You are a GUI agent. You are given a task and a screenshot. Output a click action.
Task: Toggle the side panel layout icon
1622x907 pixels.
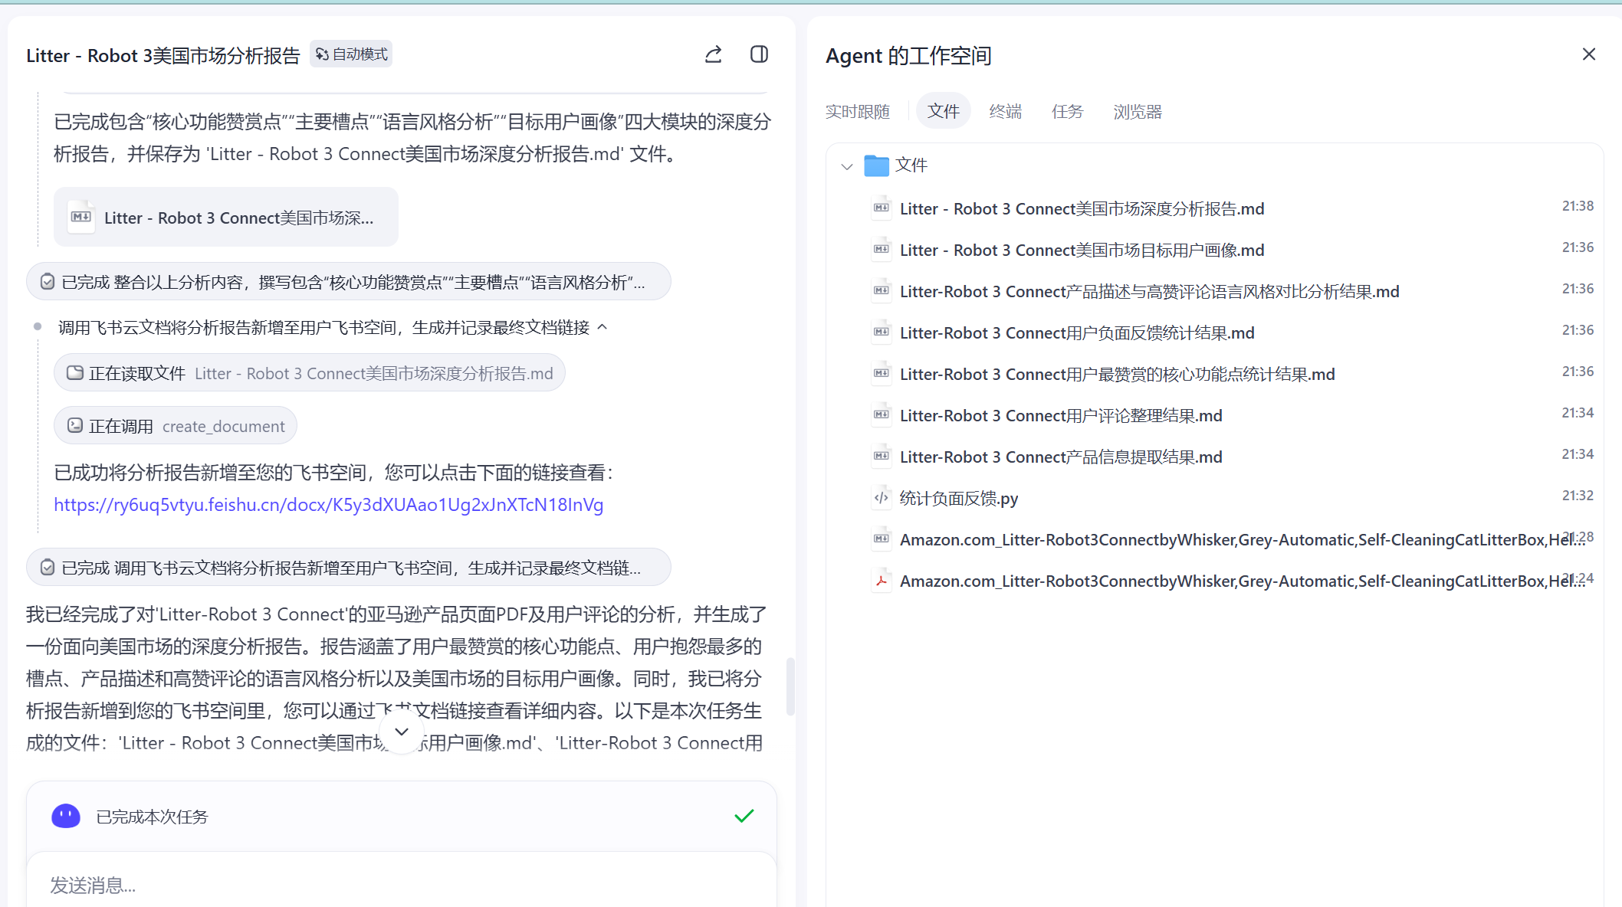point(759,54)
